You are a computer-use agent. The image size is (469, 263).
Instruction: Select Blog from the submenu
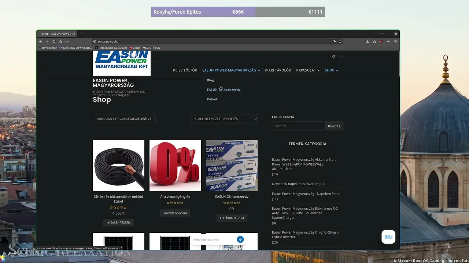pos(210,80)
